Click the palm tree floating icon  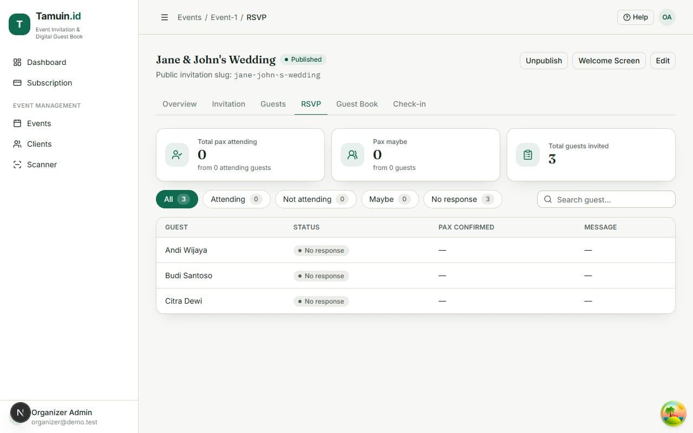[x=674, y=414]
